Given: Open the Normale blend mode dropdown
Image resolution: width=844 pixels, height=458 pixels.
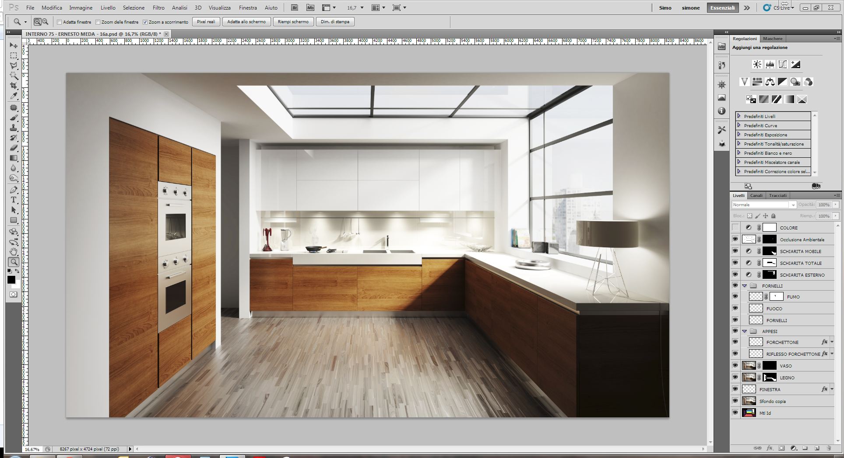Looking at the screenshot, I should point(764,205).
